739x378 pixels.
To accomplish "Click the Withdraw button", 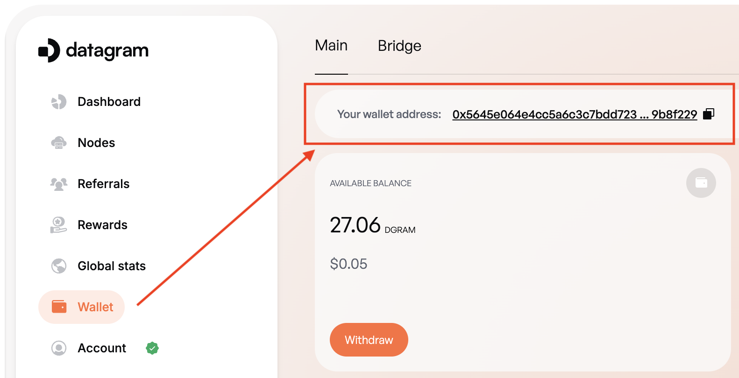I will pyautogui.click(x=369, y=340).
